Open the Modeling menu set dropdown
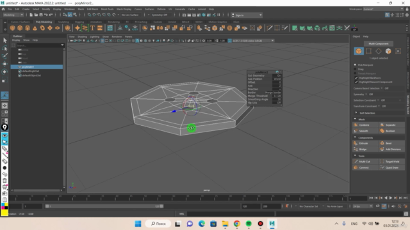The image size is (410, 230). click(13, 15)
